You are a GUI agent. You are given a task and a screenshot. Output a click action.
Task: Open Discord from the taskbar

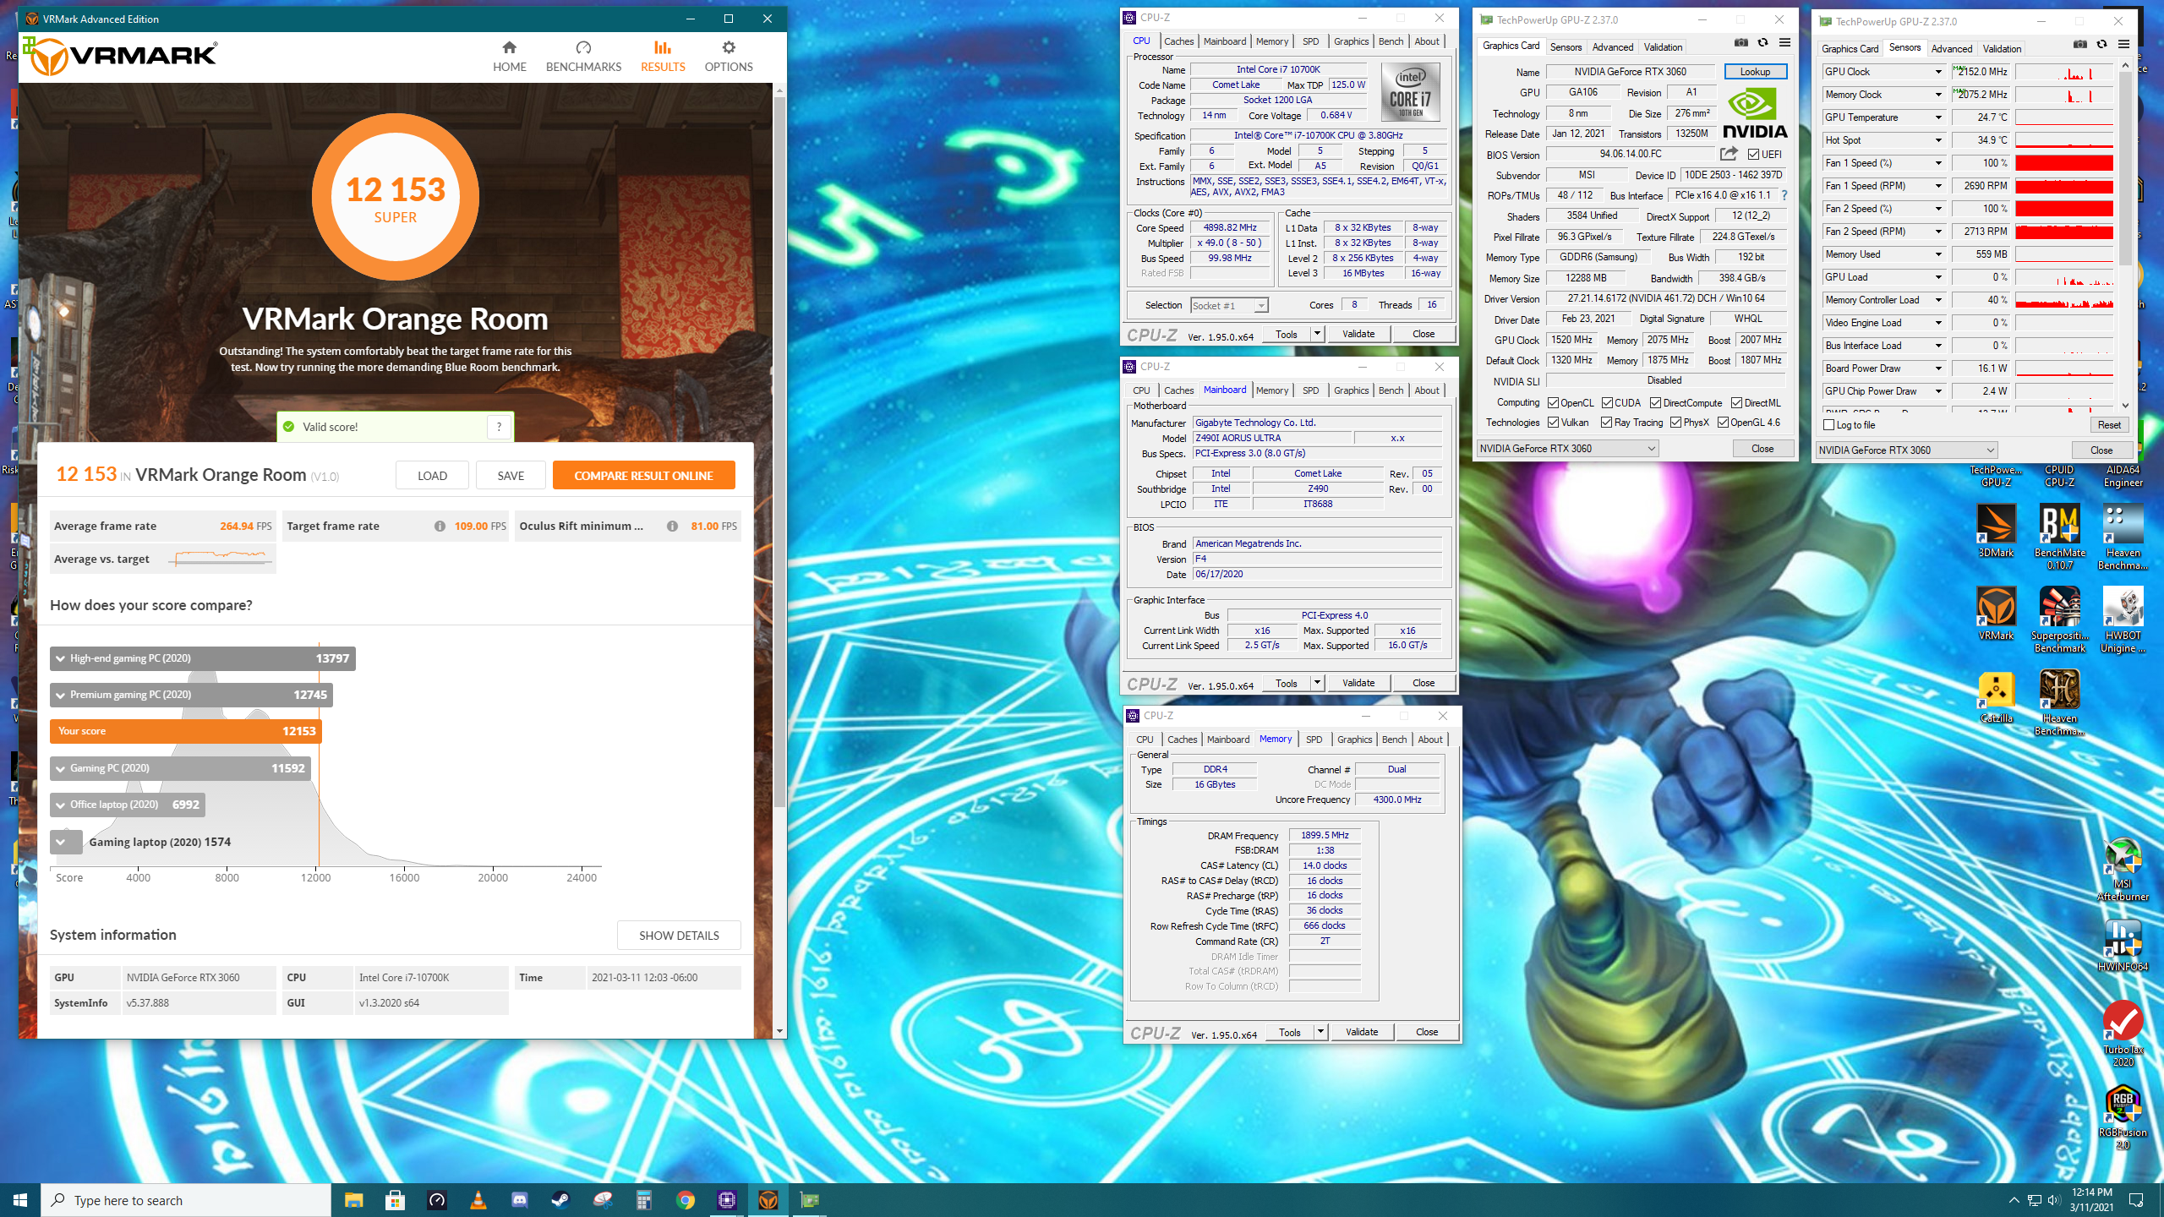click(519, 1200)
